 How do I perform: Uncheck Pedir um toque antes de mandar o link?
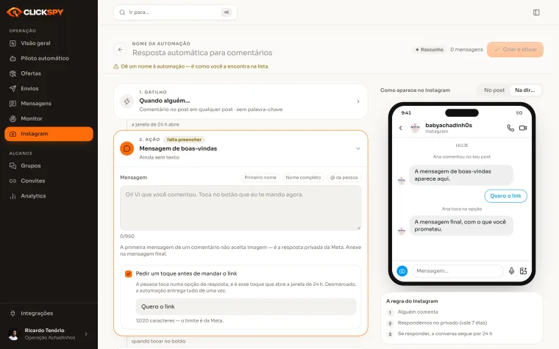pos(128,274)
